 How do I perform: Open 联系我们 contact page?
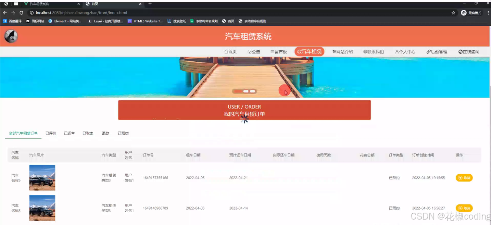[x=374, y=51]
